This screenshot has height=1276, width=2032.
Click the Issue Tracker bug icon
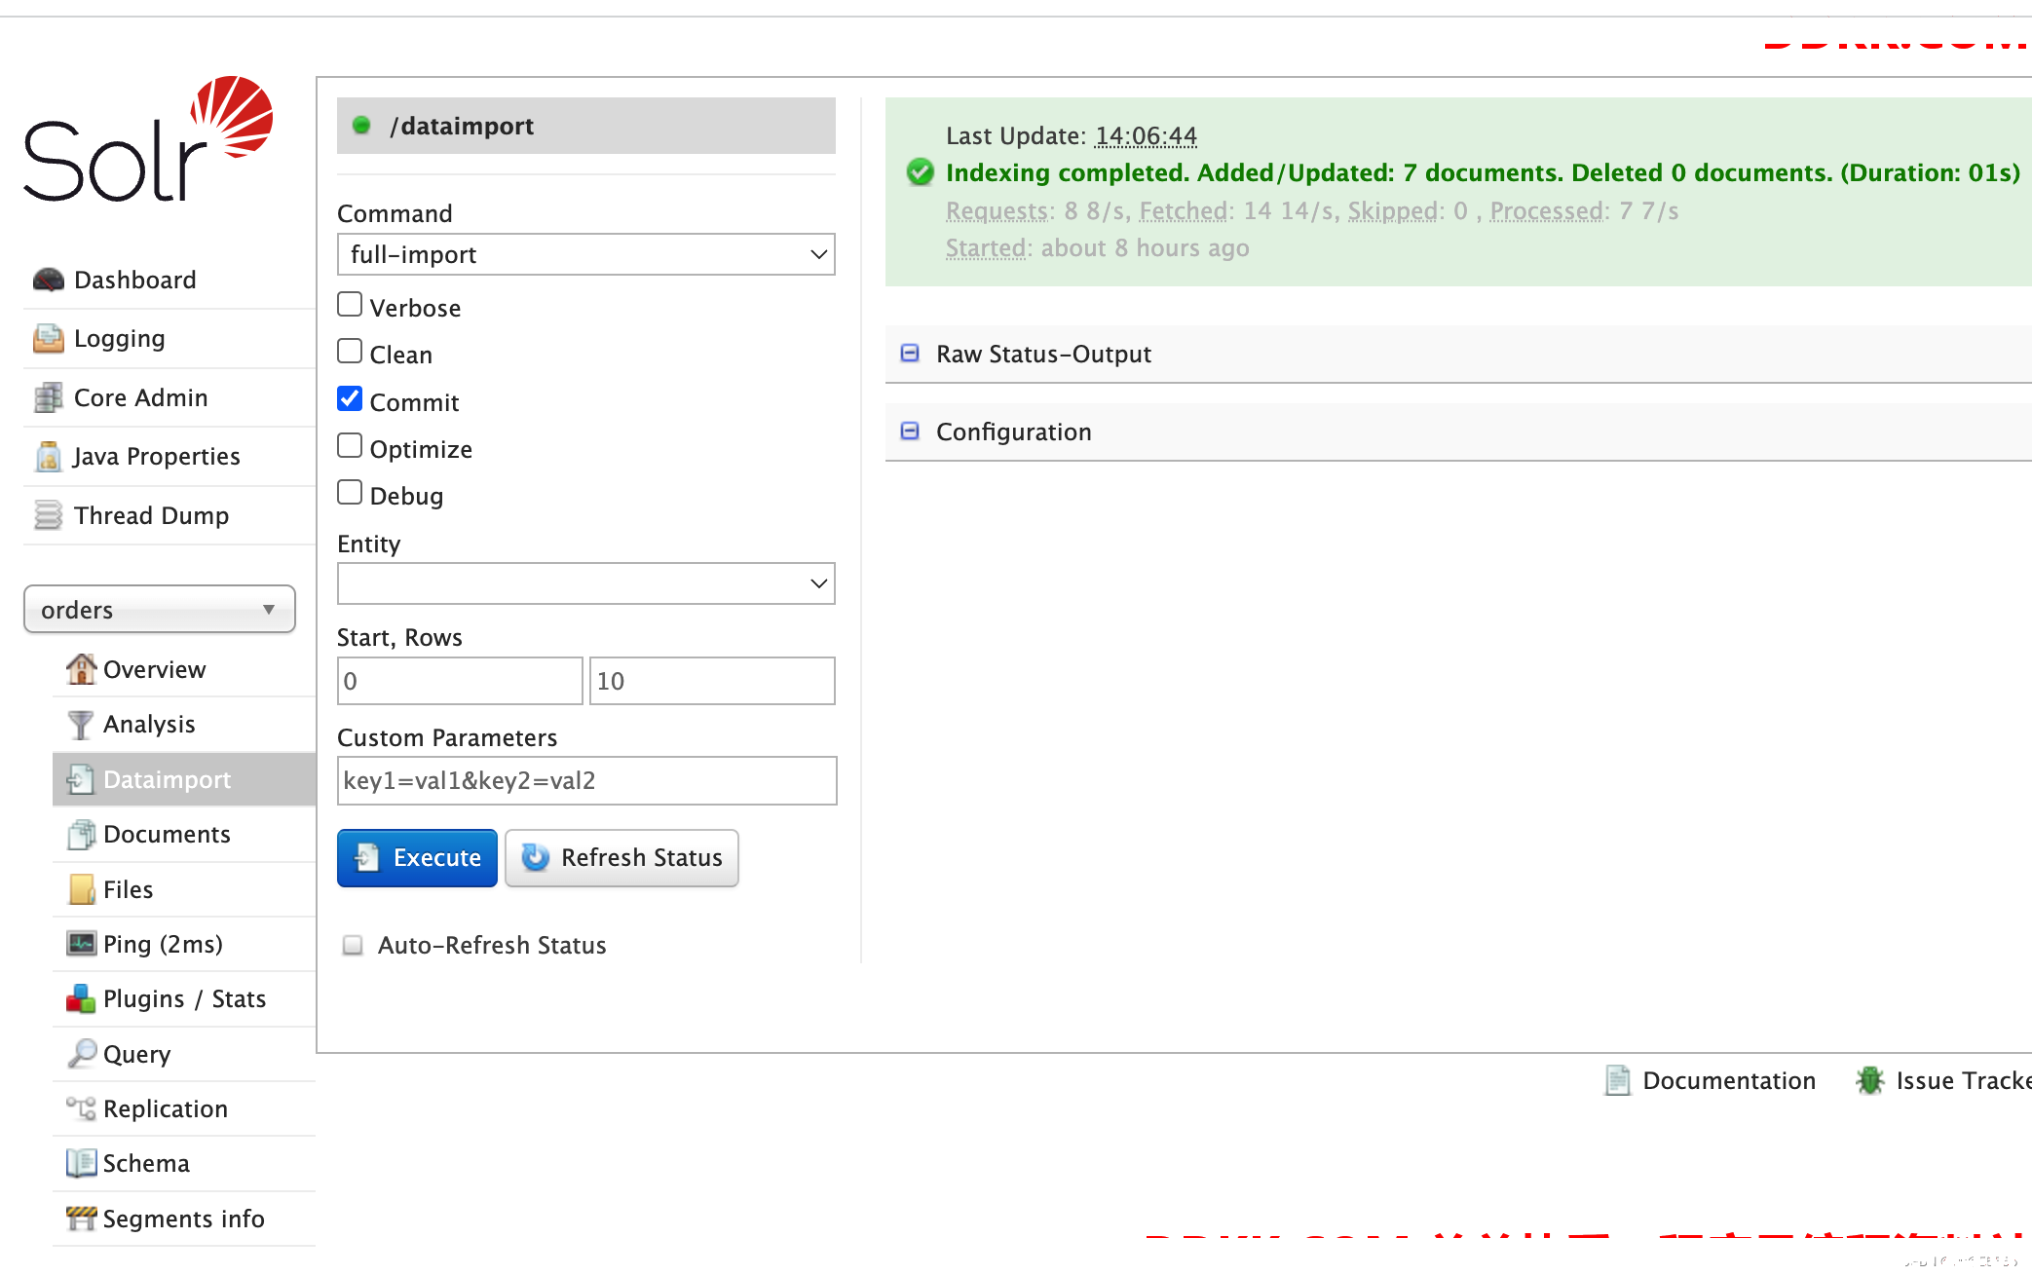pos(1869,1080)
